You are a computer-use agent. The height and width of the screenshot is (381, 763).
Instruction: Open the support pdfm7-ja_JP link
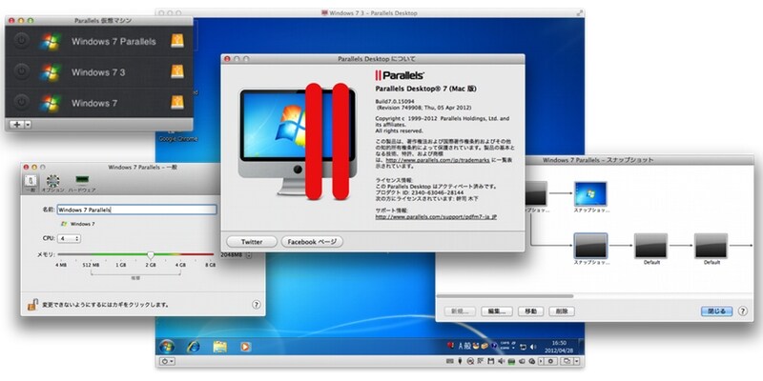tap(436, 217)
